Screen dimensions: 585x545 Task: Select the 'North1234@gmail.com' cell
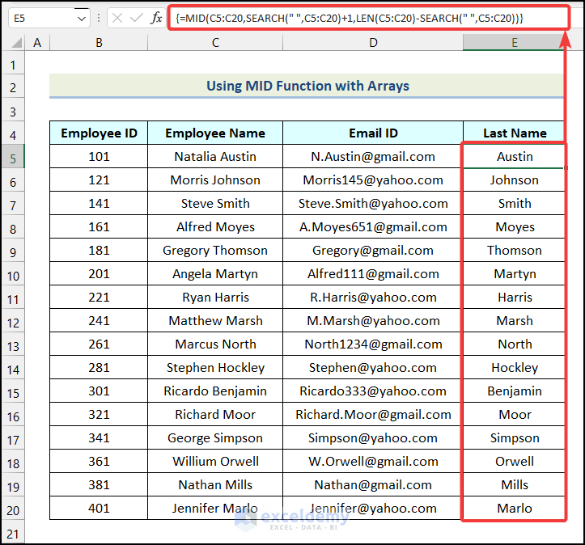click(373, 344)
